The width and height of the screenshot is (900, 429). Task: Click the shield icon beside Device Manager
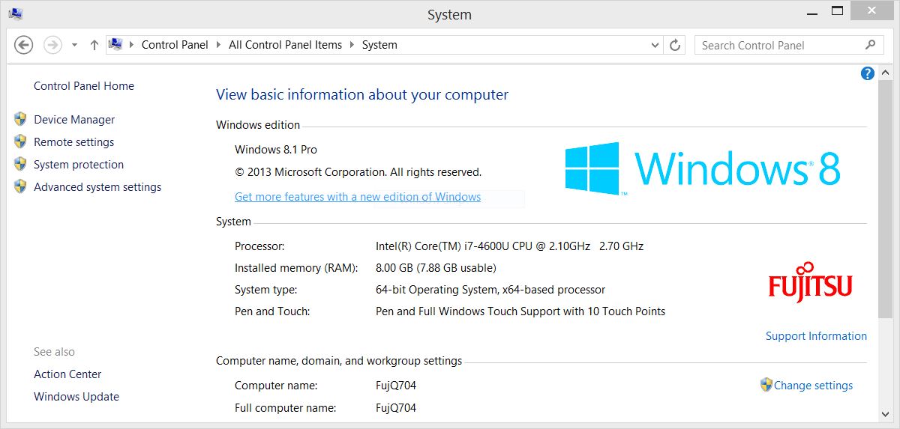(x=20, y=119)
